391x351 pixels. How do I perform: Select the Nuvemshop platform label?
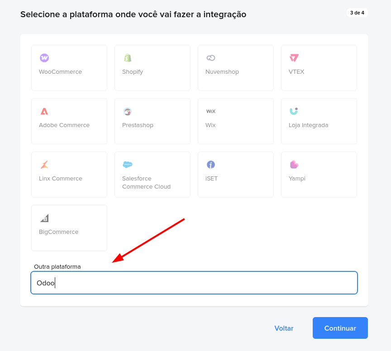pos(222,72)
